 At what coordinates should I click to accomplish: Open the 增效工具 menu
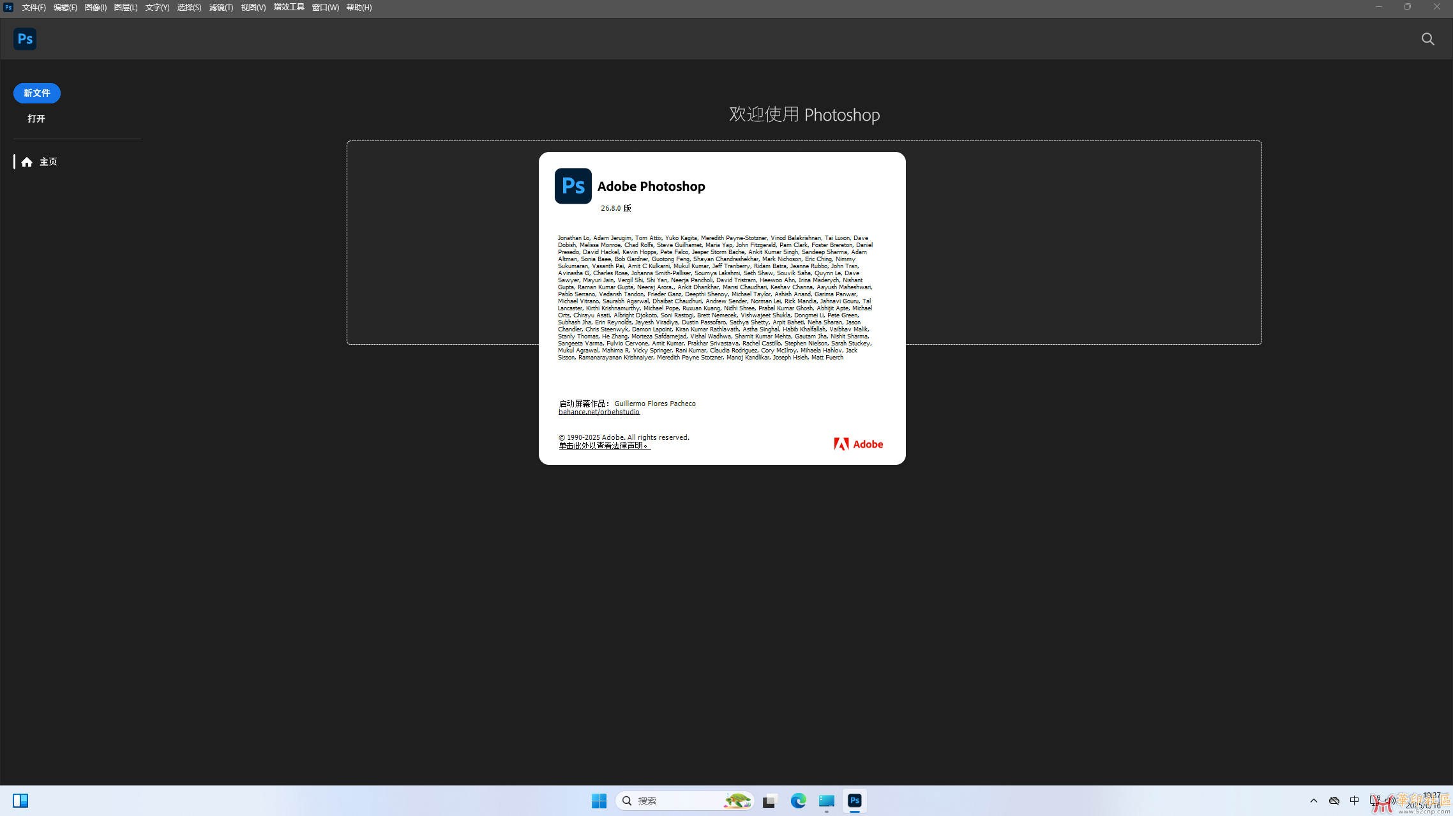(x=289, y=8)
